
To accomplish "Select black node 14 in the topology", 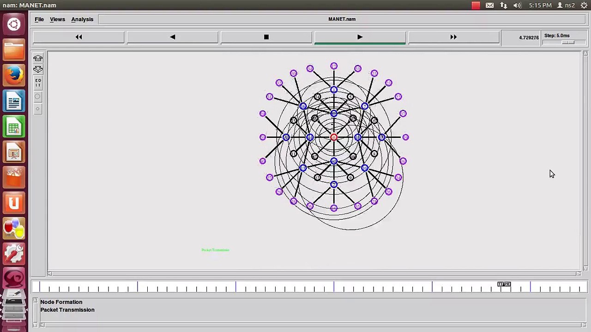I will pos(317,97).
